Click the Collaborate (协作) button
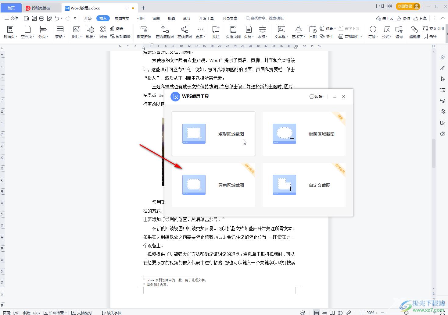Viewport: 448px width, 315px height. click(x=403, y=18)
